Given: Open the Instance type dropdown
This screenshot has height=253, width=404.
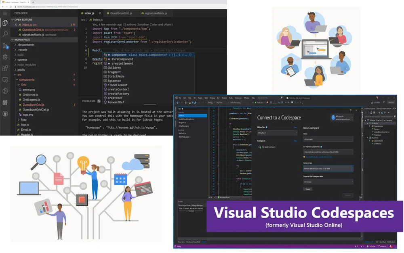Looking at the screenshot, I should click(x=327, y=168).
